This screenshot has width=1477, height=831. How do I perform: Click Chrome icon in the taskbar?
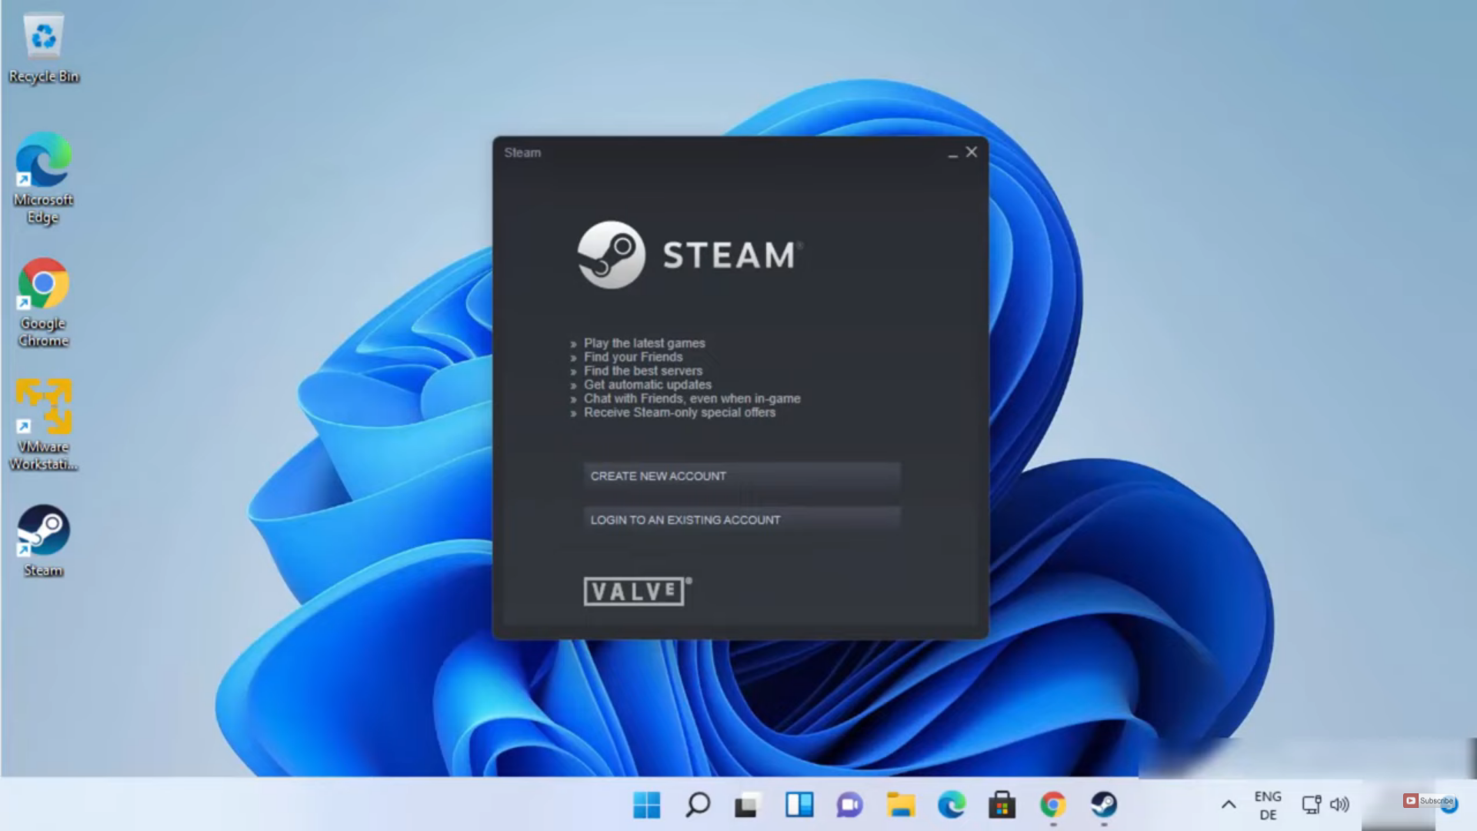click(x=1052, y=805)
